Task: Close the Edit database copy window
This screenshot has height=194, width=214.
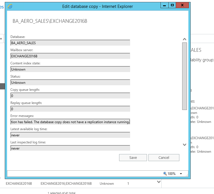Action: coord(182,5)
